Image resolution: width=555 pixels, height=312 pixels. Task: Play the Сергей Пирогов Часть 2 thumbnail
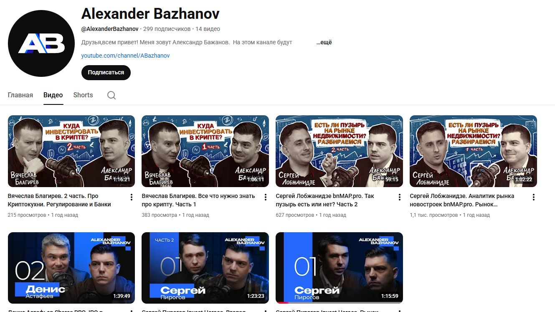click(205, 268)
